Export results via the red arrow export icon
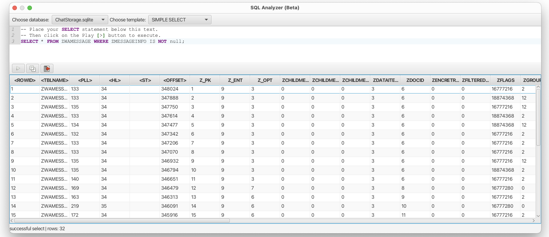 pos(47,68)
